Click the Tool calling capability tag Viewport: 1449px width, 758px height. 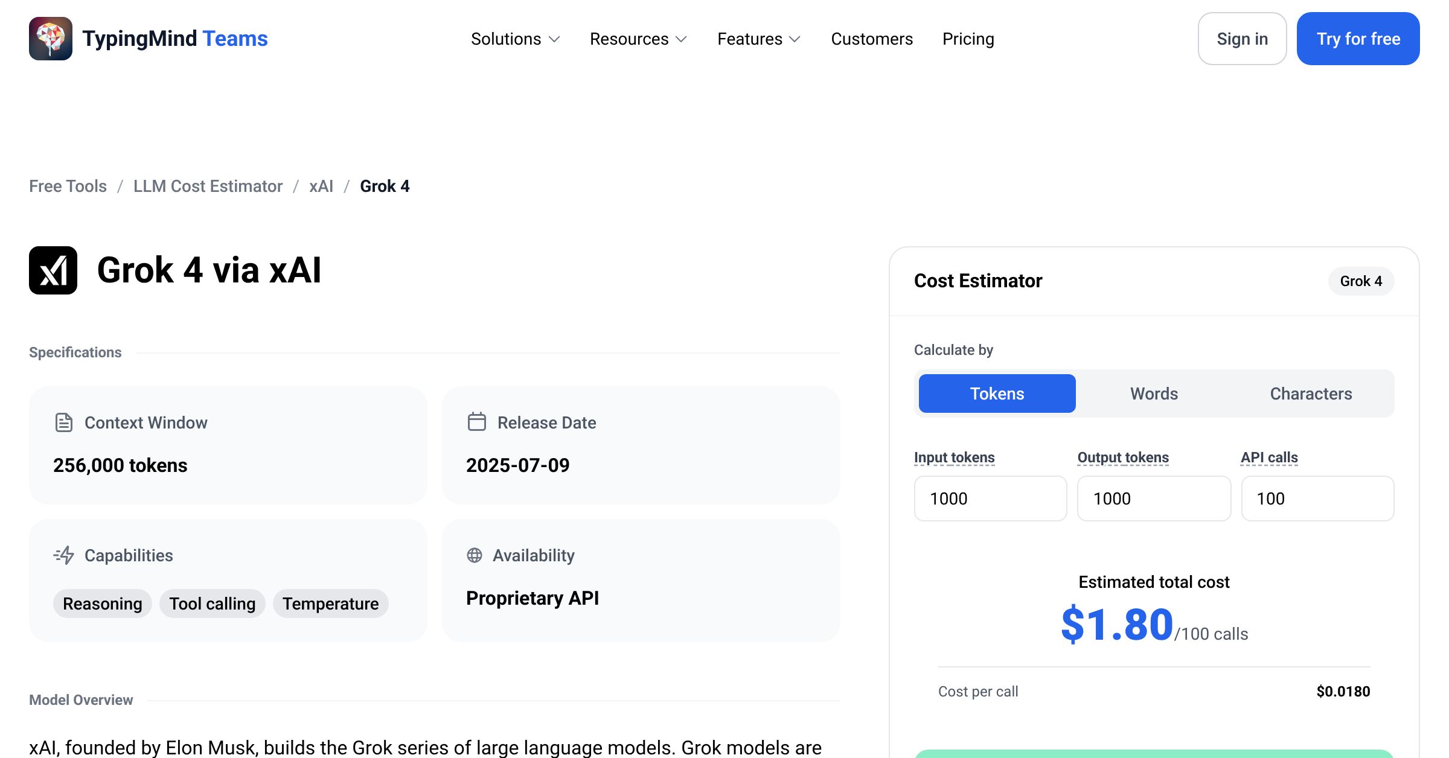(x=213, y=604)
